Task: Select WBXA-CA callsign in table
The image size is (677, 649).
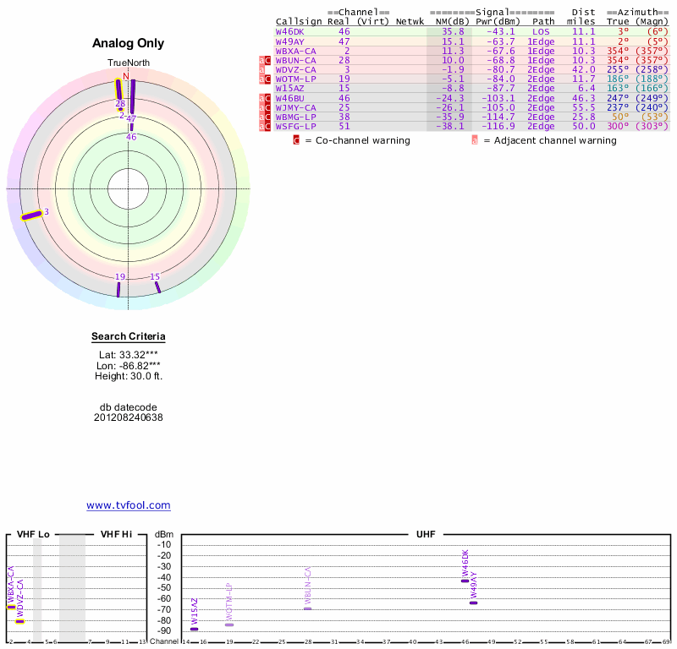Action: click(x=295, y=51)
